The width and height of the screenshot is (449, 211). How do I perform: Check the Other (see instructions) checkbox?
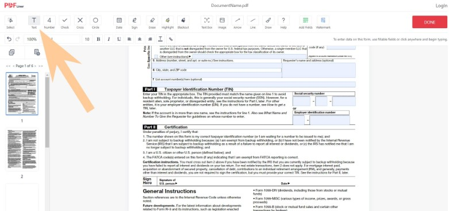(156, 57)
